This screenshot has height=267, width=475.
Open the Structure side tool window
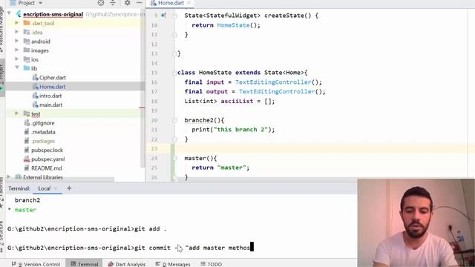2,236
